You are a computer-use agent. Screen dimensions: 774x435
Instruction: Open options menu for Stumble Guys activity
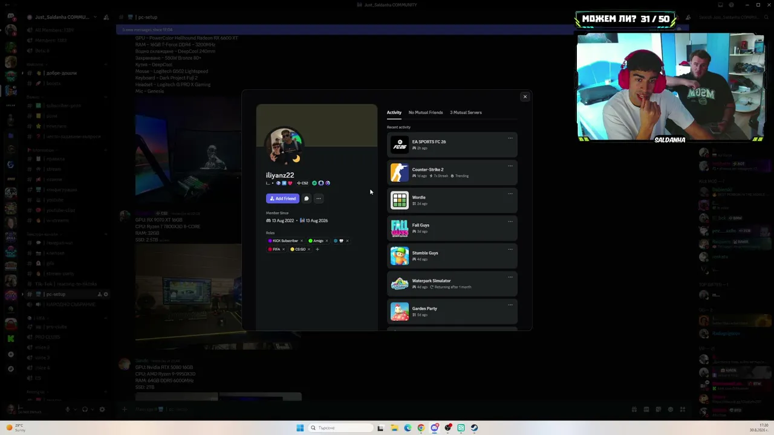pos(510,250)
